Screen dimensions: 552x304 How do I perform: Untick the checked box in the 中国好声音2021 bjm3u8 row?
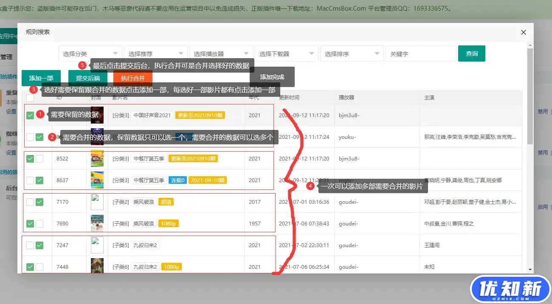click(x=30, y=115)
